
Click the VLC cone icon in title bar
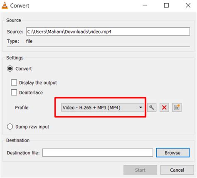coord(5,6)
